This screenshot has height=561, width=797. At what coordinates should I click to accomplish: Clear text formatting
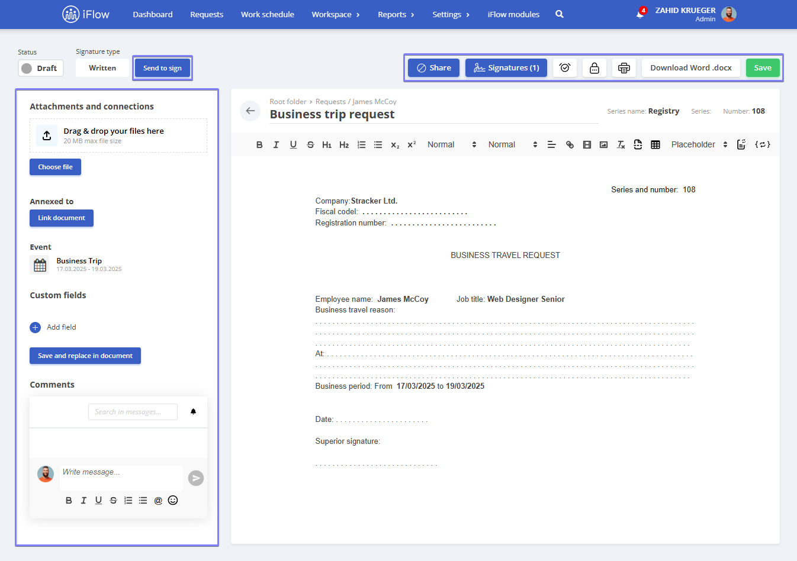621,144
